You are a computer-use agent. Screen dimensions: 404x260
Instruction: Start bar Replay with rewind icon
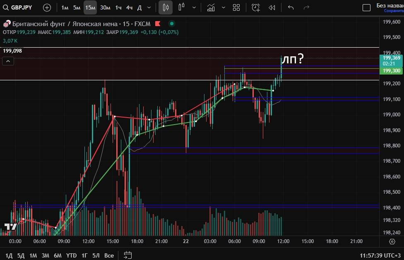[272, 7]
